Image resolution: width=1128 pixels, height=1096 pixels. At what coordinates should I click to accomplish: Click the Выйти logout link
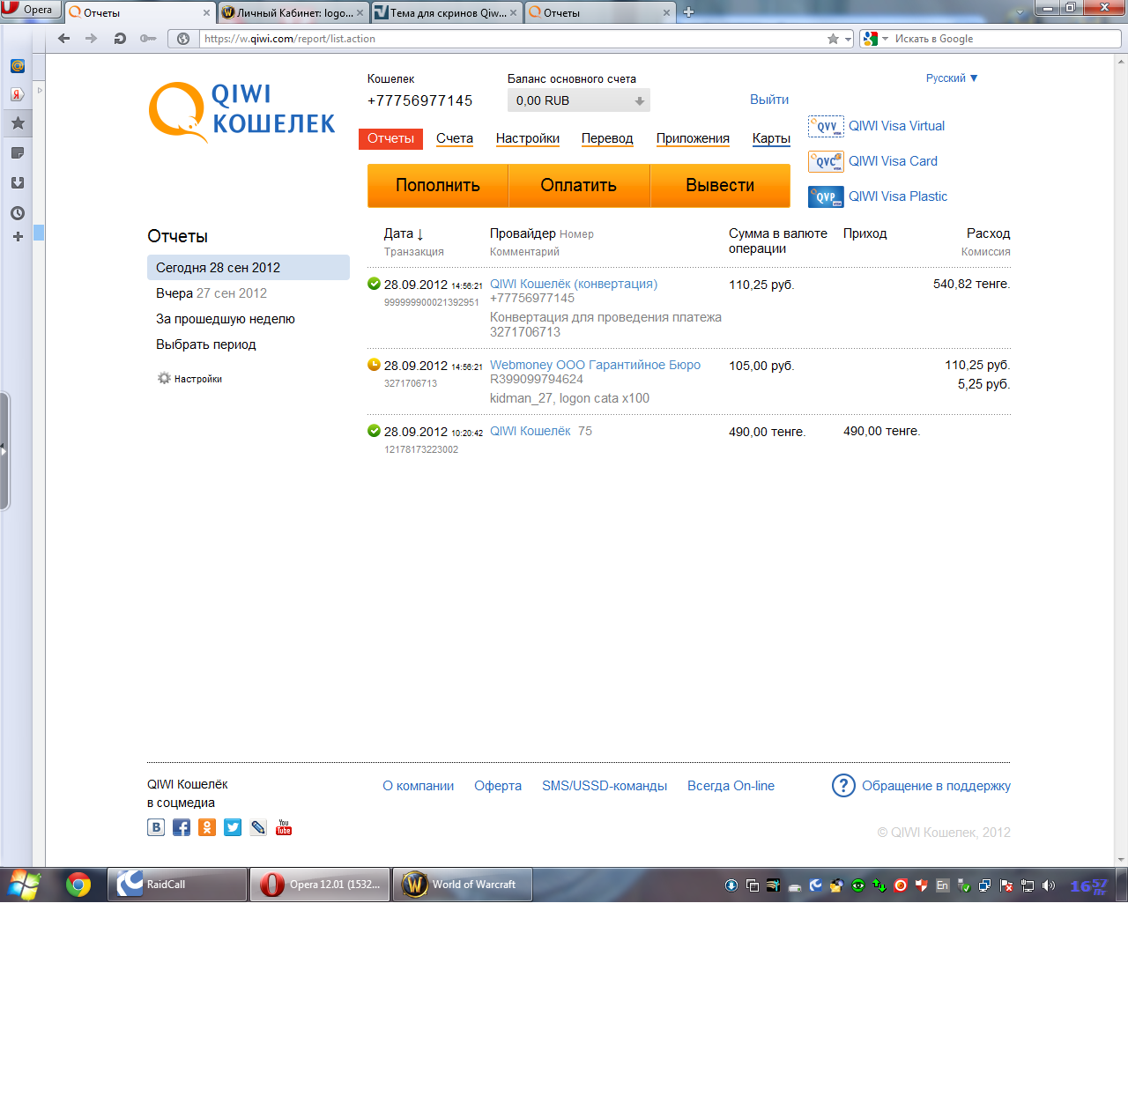pos(769,100)
